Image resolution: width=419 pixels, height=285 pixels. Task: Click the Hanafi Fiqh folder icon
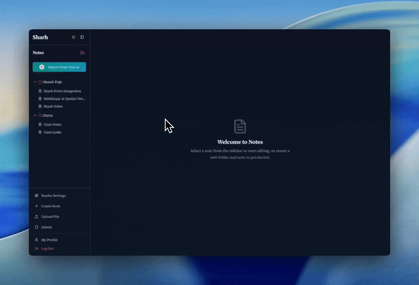click(40, 82)
